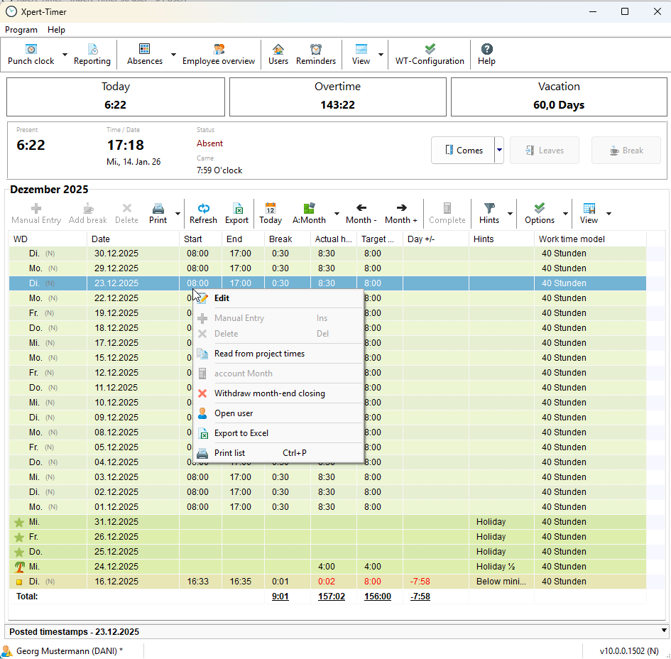Go to previous month with Month -
Image resolution: width=671 pixels, height=659 pixels.
tap(361, 213)
